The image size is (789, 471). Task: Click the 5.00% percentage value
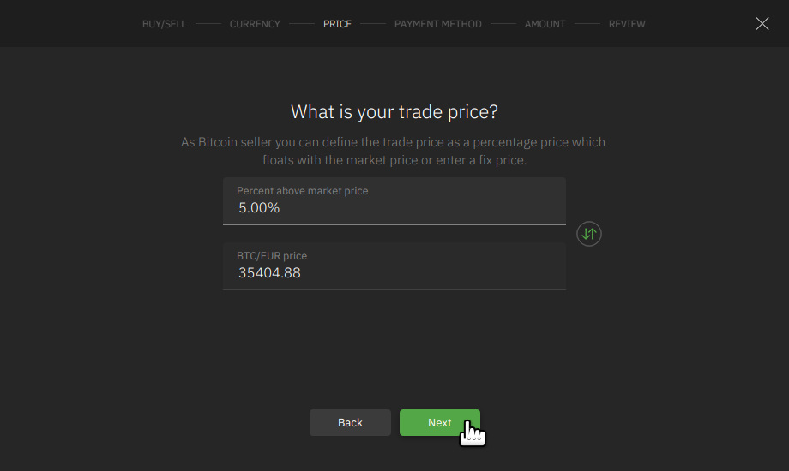pos(259,208)
